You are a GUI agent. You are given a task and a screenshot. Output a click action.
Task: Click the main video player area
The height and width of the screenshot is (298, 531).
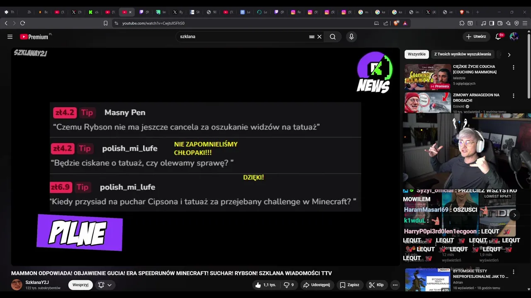point(205,156)
